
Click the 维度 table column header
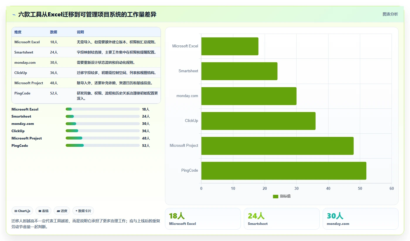pos(18,32)
